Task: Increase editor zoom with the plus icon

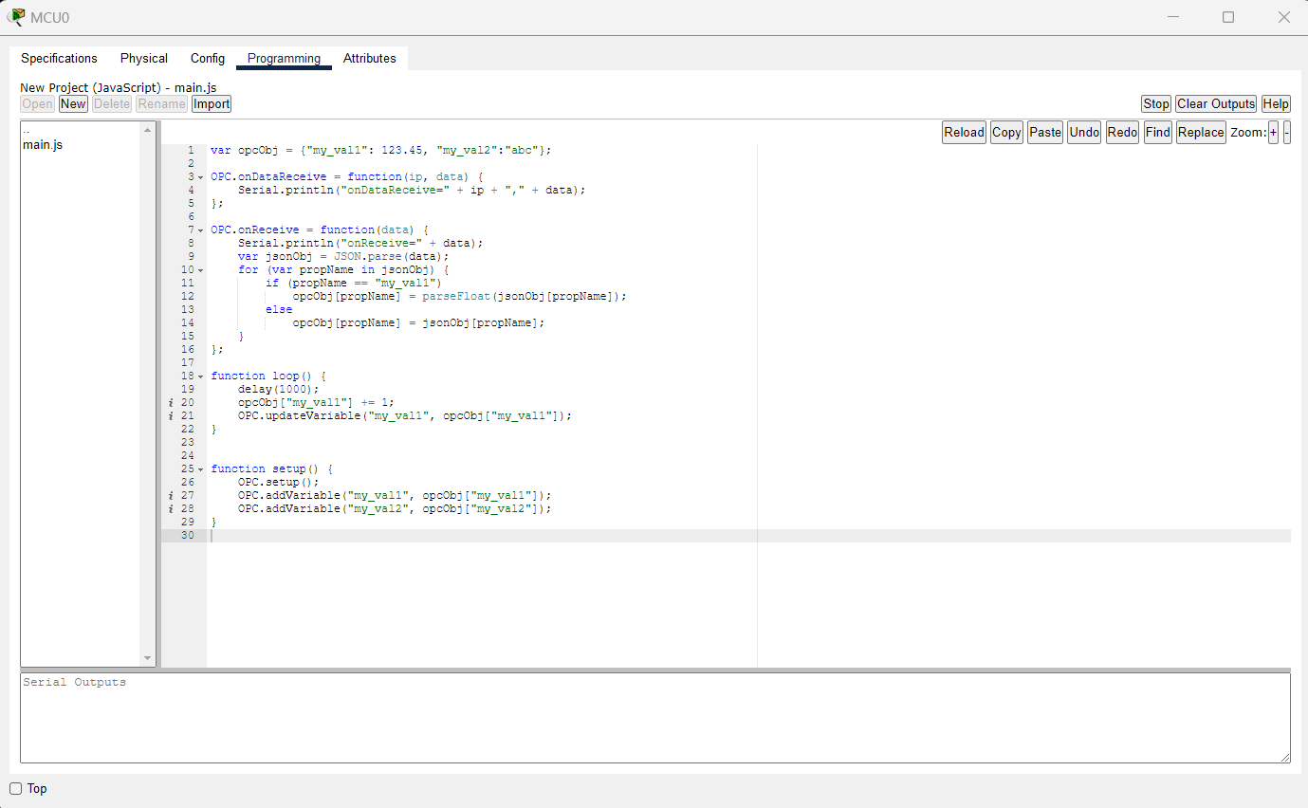Action: (x=1273, y=132)
